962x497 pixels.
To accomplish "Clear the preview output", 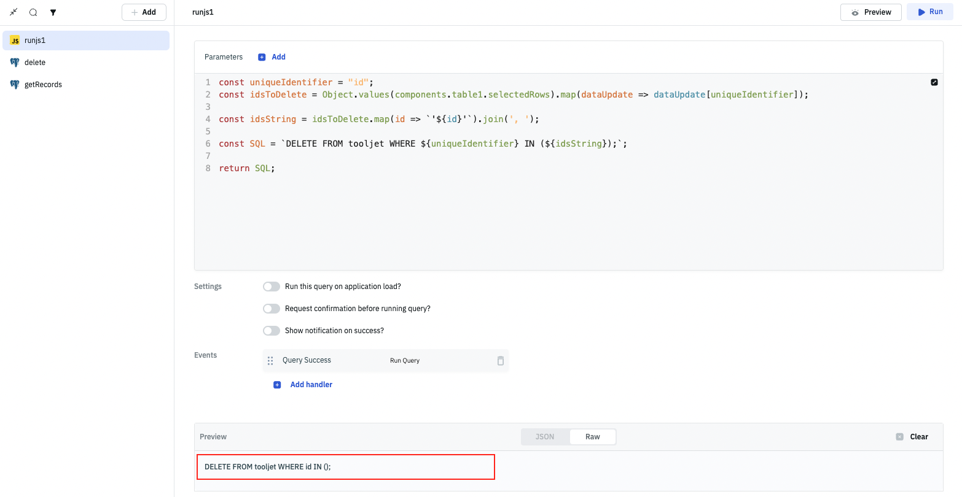I will click(912, 437).
